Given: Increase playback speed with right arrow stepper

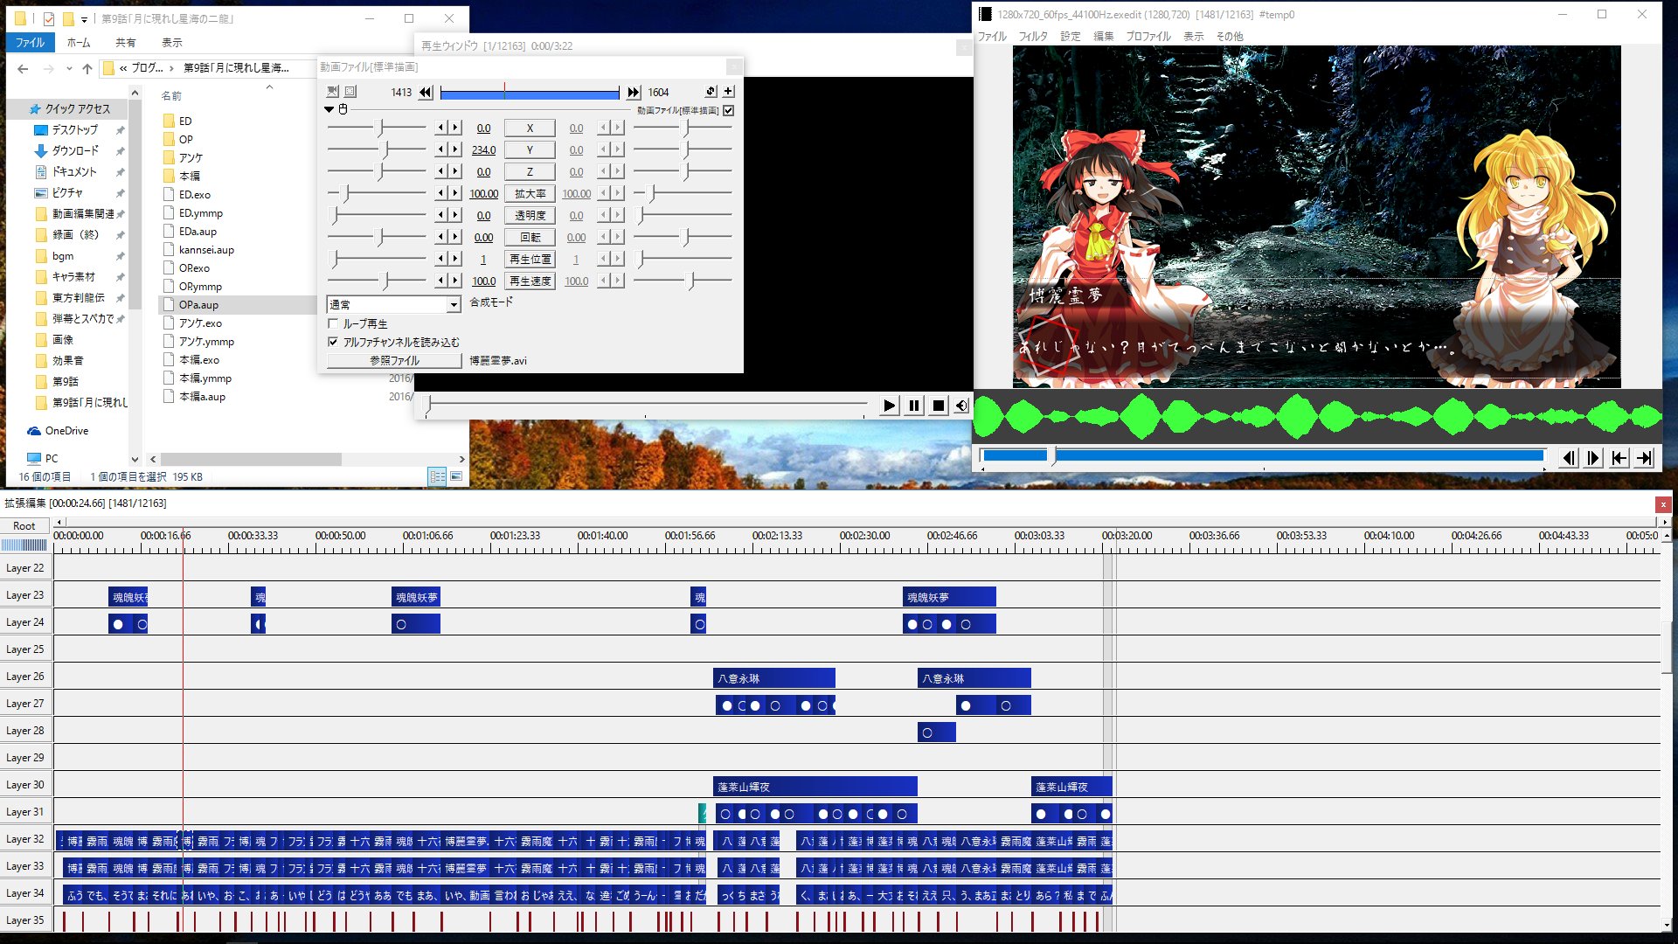Looking at the screenshot, I should (x=454, y=281).
